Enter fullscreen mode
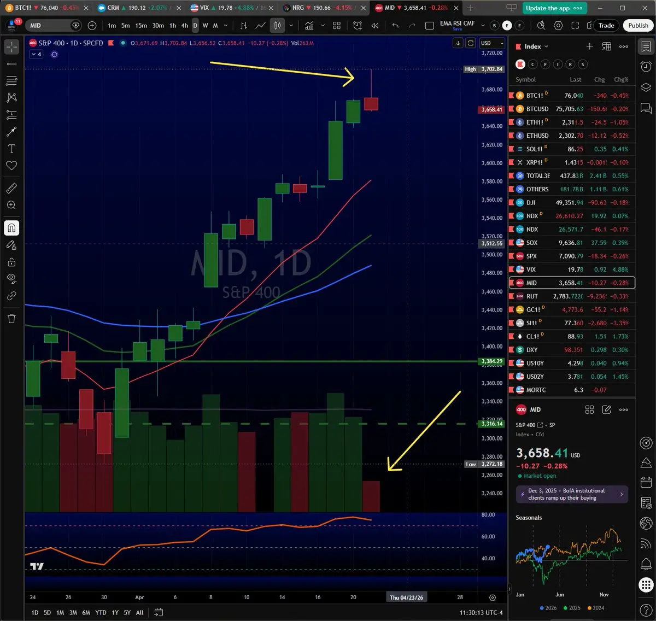 575,26
